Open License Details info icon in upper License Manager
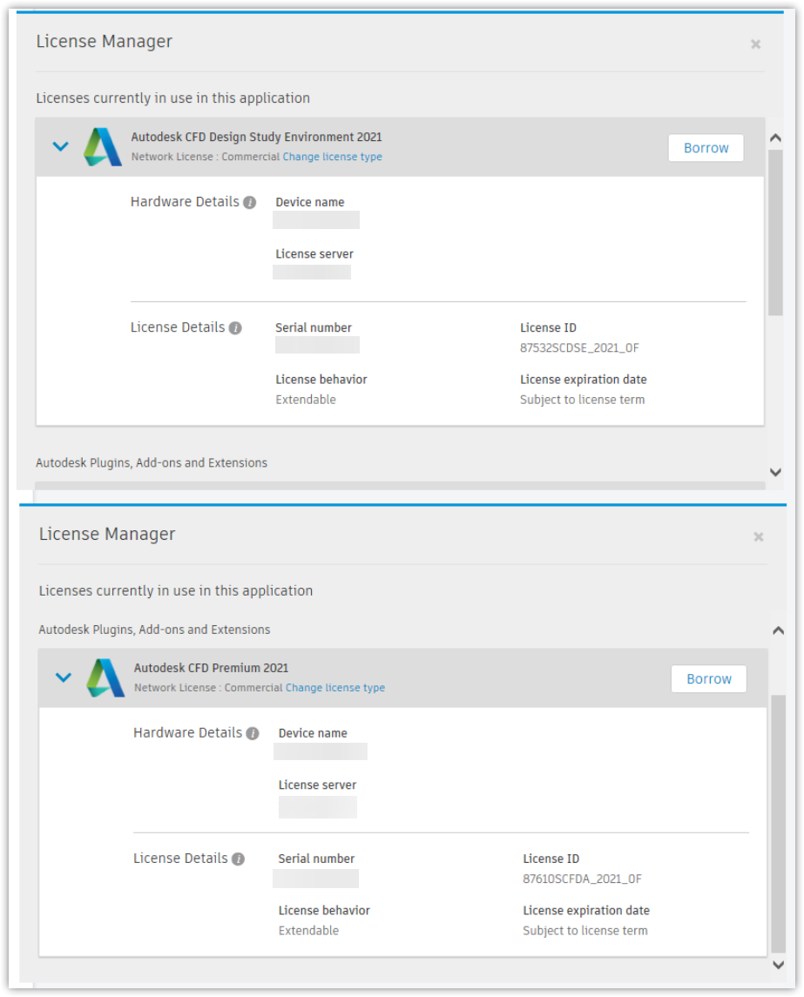 coord(235,328)
